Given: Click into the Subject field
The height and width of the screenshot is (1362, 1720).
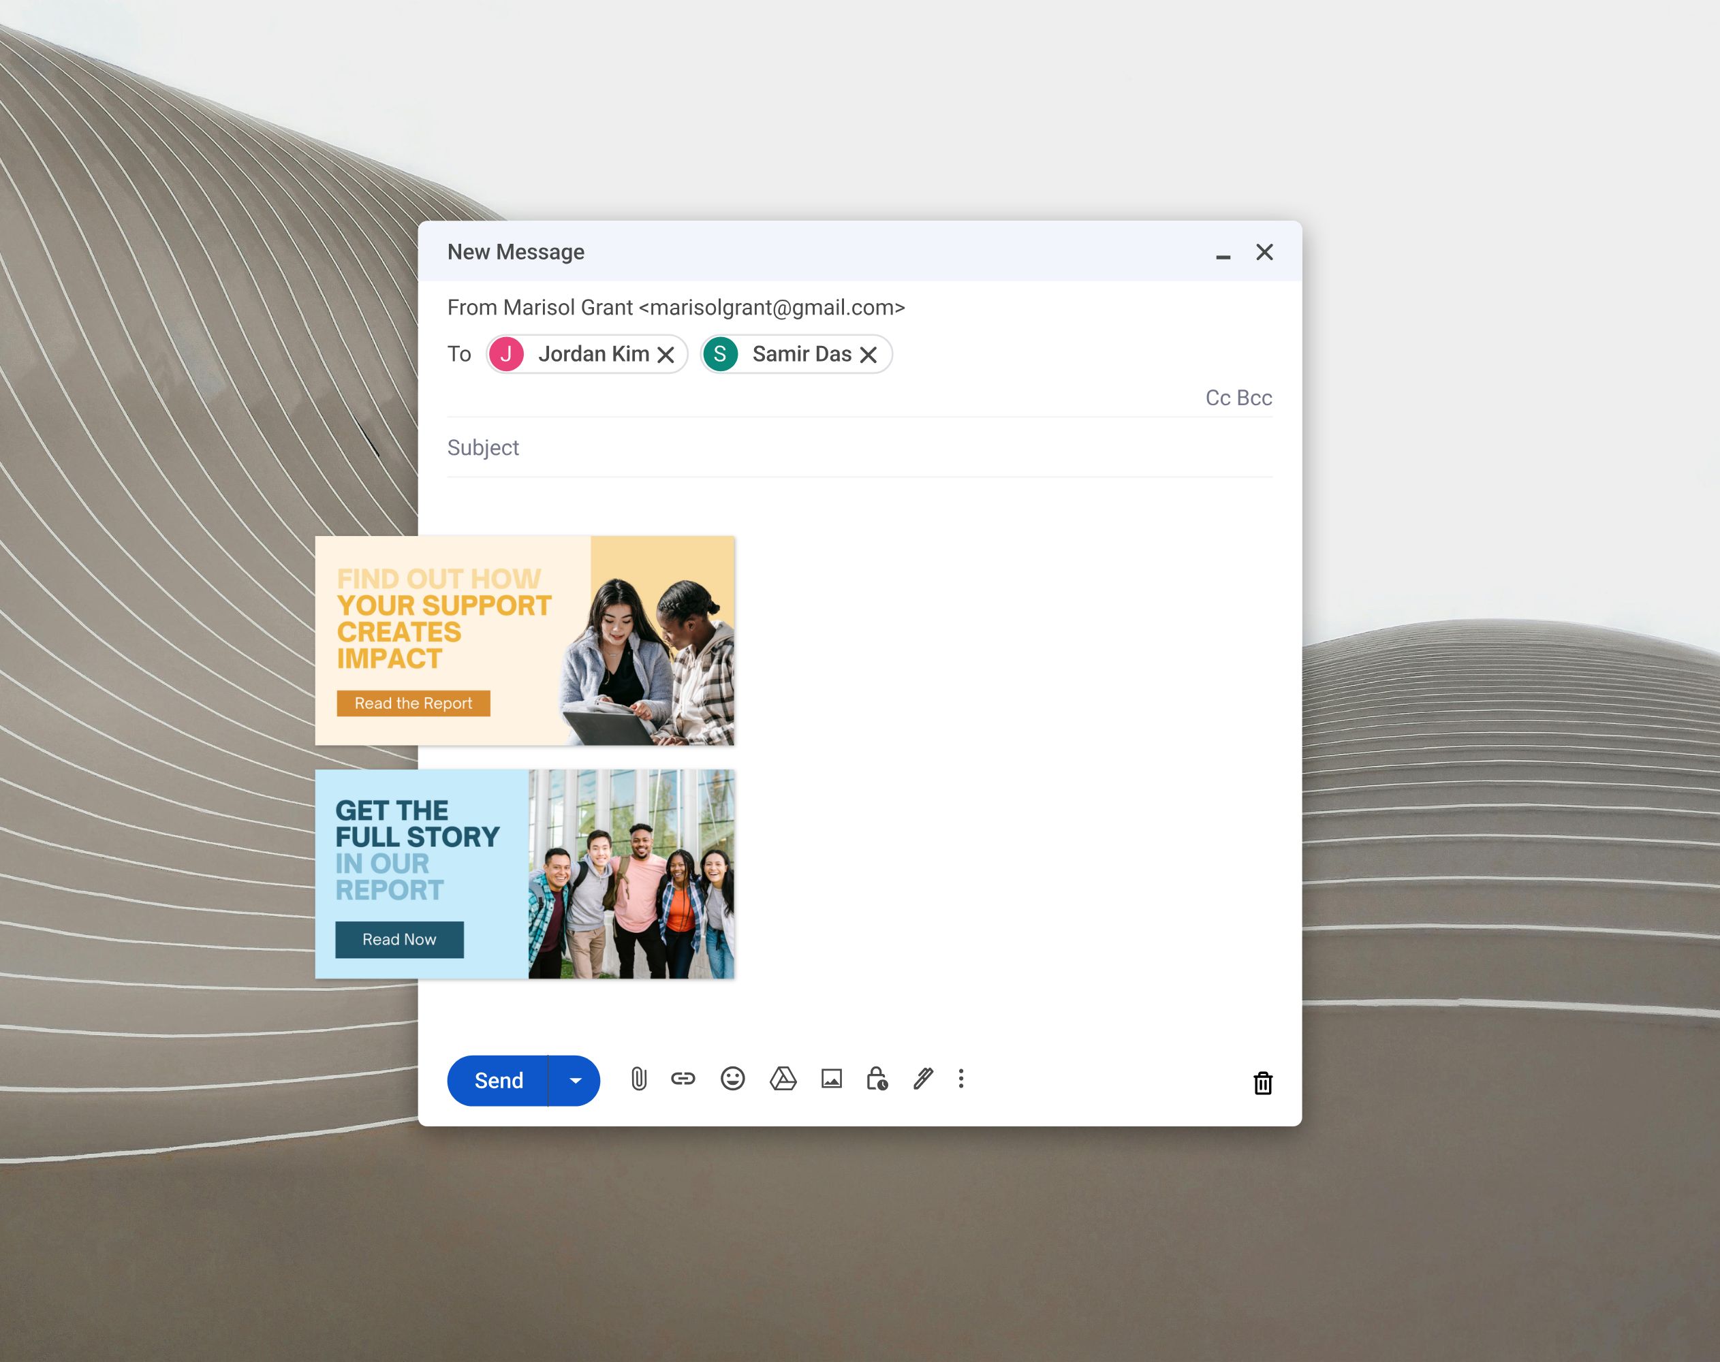Looking at the screenshot, I should (858, 448).
